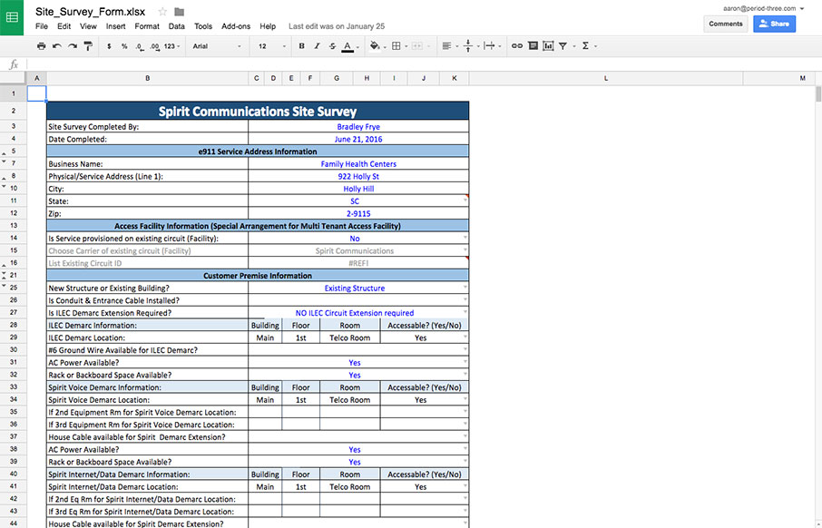Open dropdown arrow in Conduit & Entrance Cable row
822x528 pixels.
[465, 300]
